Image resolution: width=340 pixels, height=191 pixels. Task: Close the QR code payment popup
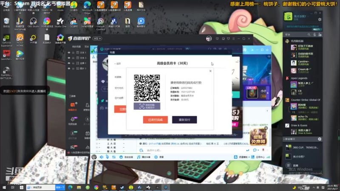click(210, 71)
